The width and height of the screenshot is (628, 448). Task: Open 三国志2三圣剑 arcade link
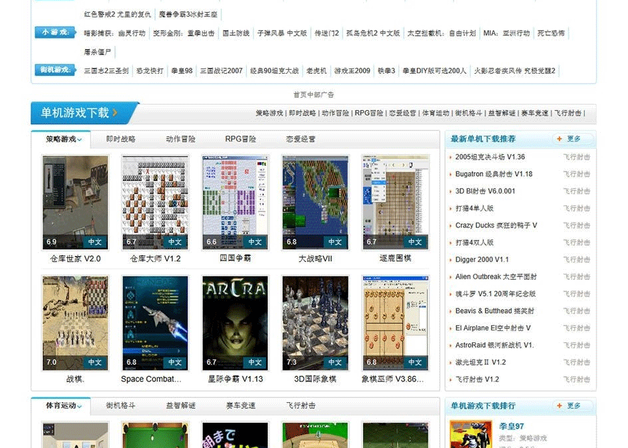106,71
